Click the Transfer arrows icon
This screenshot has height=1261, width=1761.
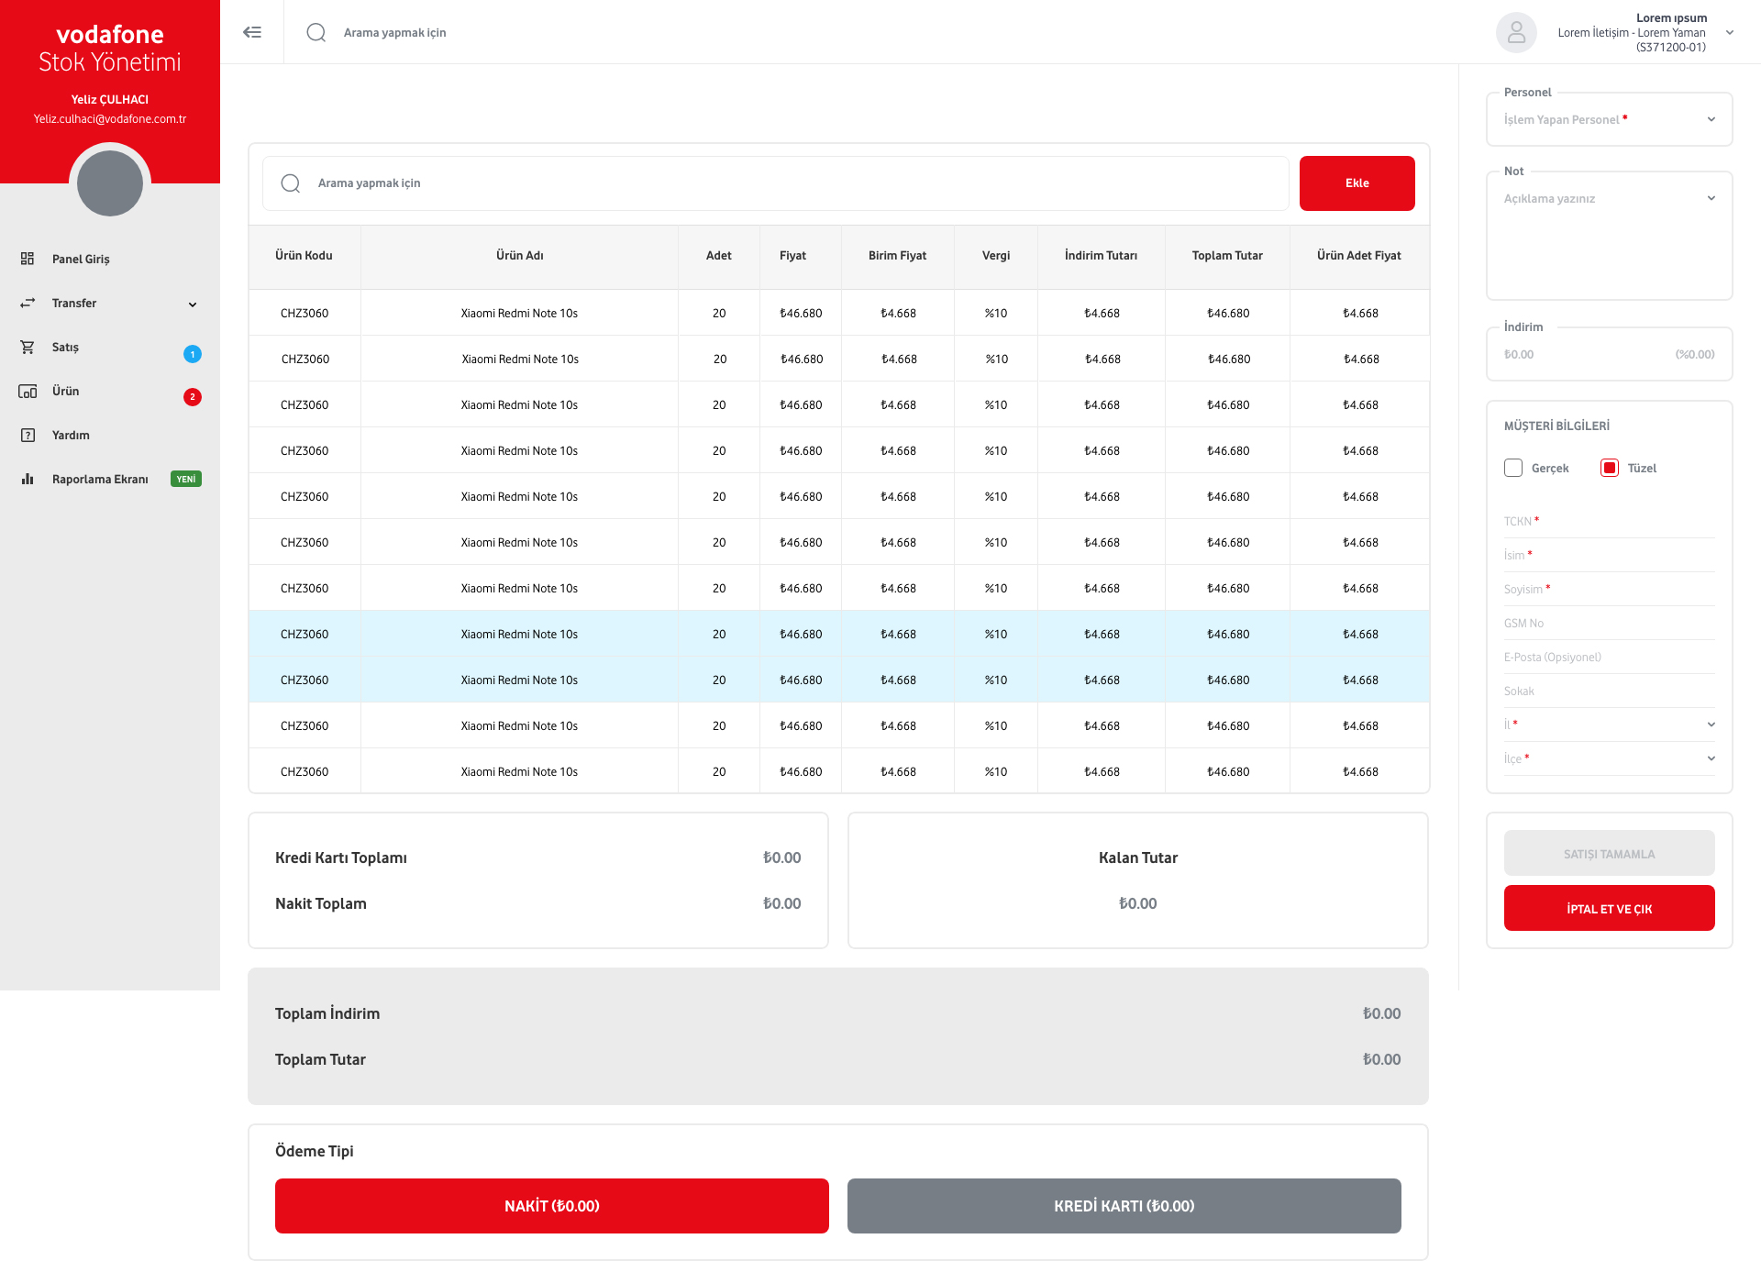point(28,303)
